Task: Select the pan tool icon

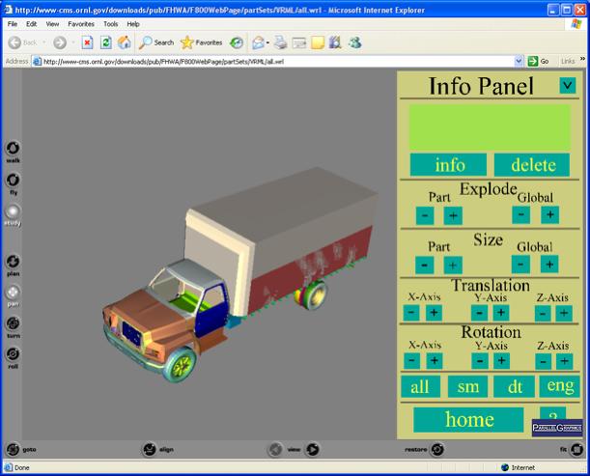Action: [13, 292]
